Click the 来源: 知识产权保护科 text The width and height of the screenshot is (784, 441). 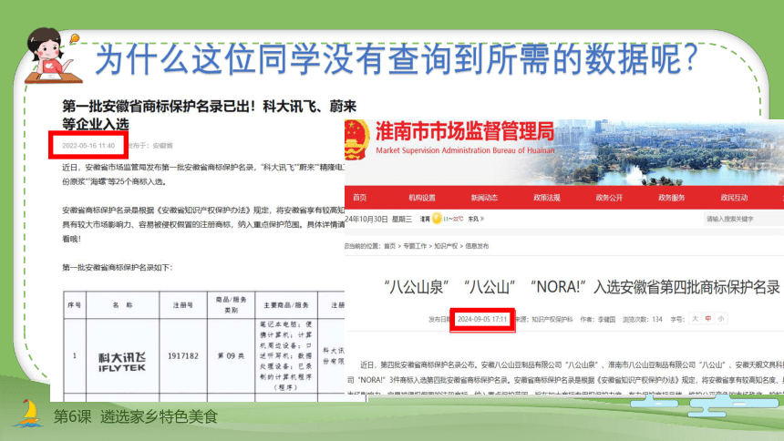click(543, 319)
